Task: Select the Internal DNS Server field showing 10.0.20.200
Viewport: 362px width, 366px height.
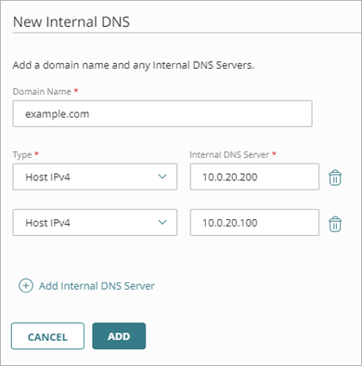Action: click(x=254, y=176)
